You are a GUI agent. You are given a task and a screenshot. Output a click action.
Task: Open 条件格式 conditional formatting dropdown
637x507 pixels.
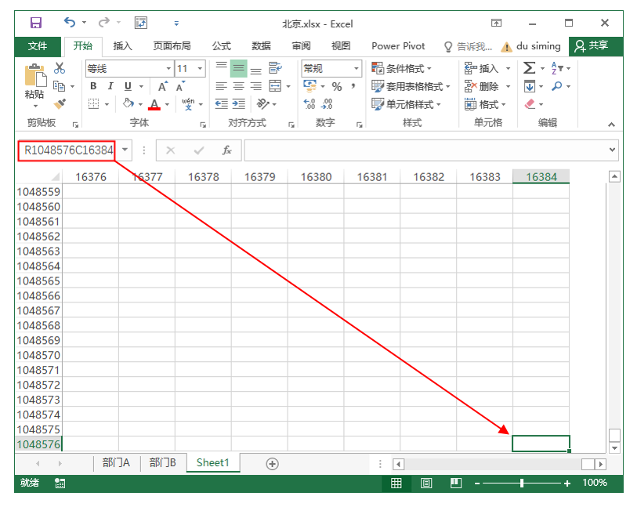click(401, 68)
